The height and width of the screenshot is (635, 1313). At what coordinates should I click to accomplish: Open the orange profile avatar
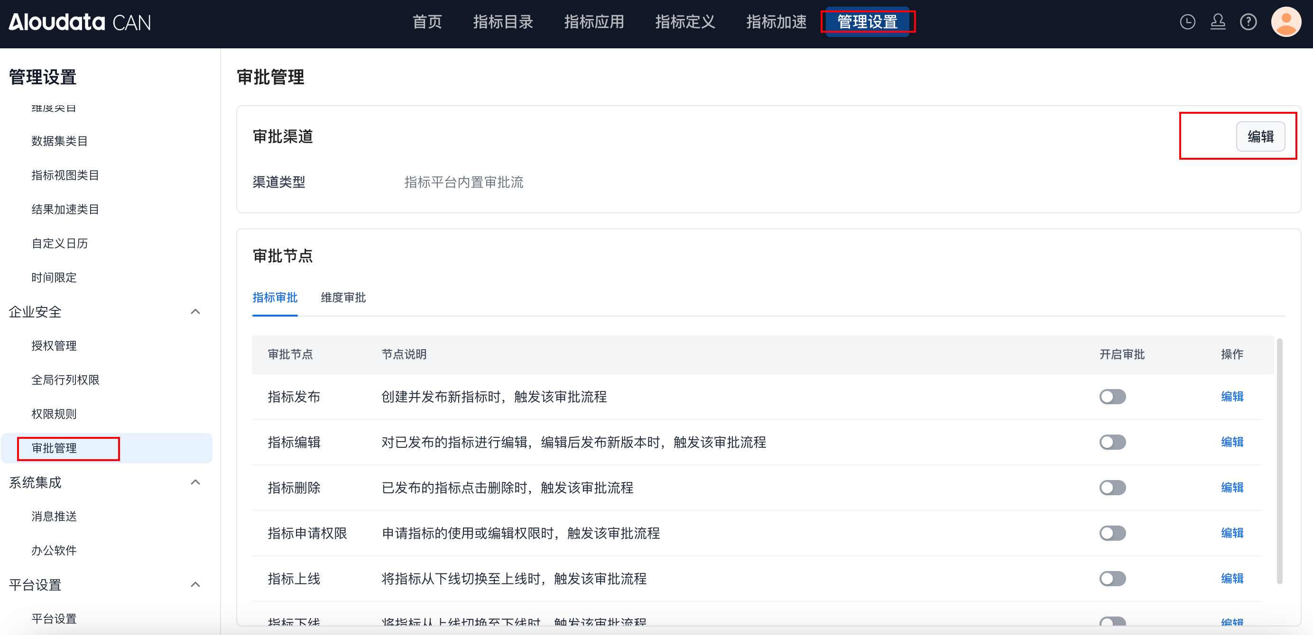(x=1285, y=22)
